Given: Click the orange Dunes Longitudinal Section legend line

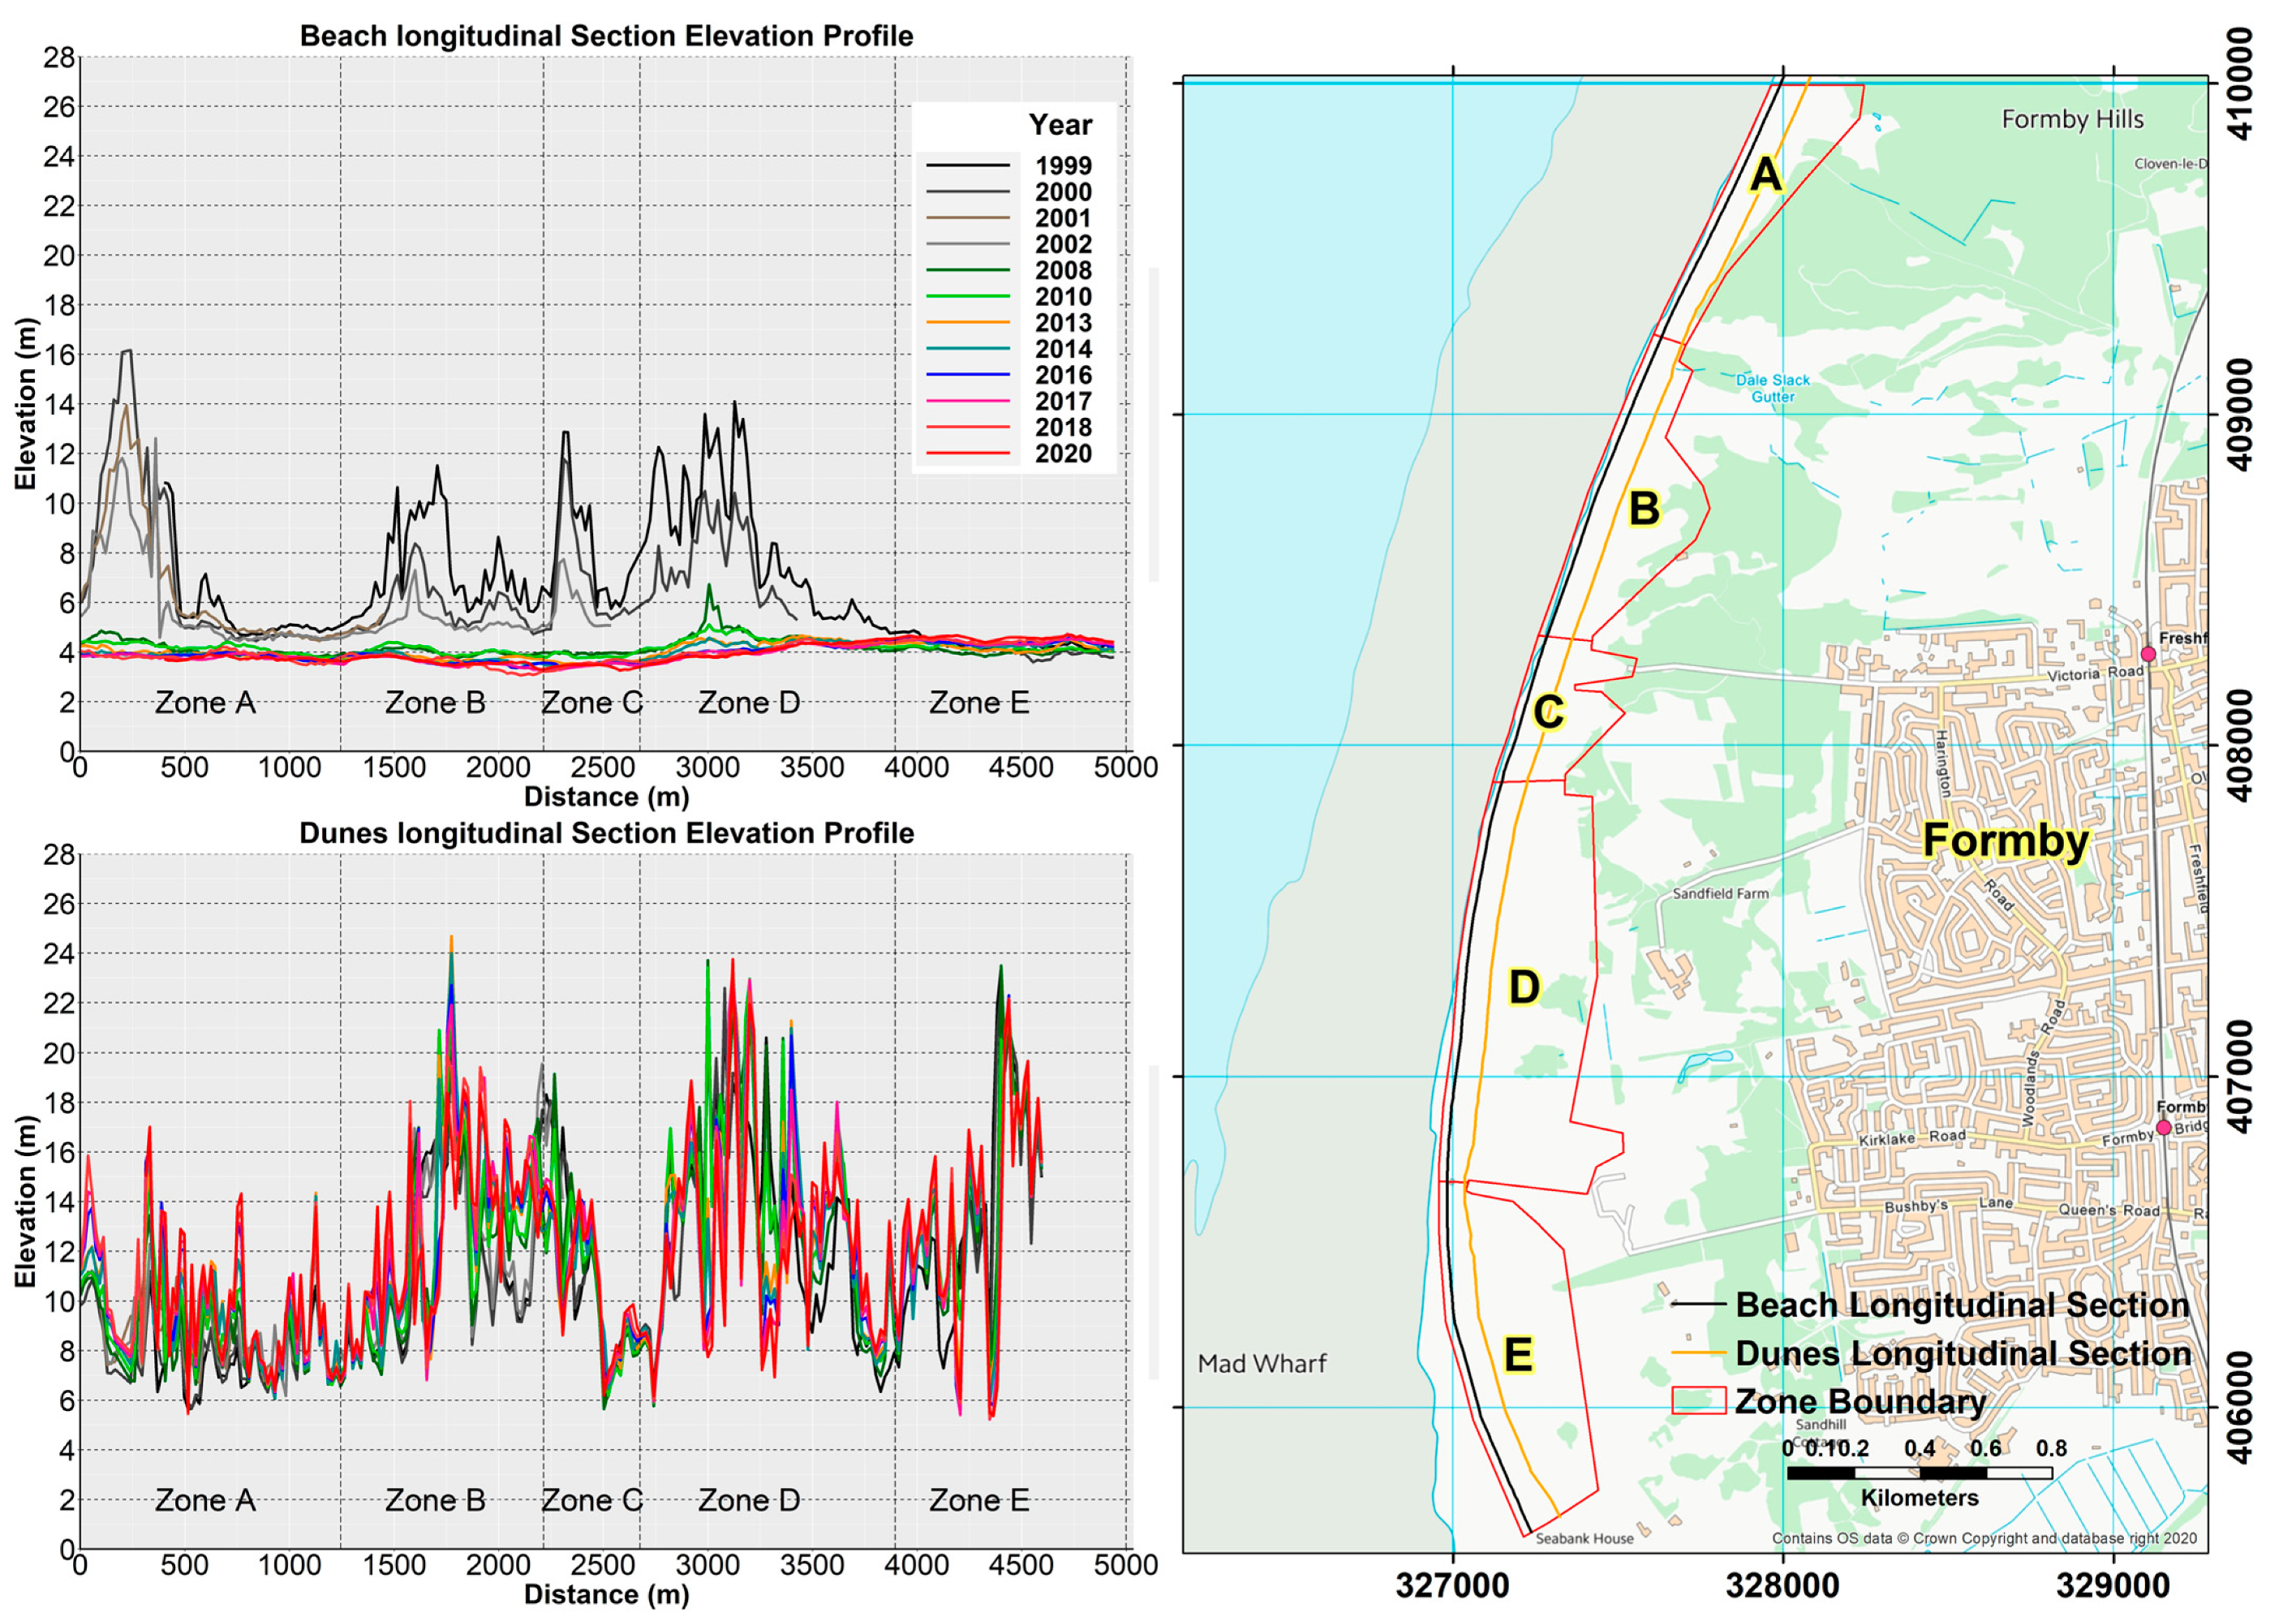Looking at the screenshot, I should 1697,1353.
